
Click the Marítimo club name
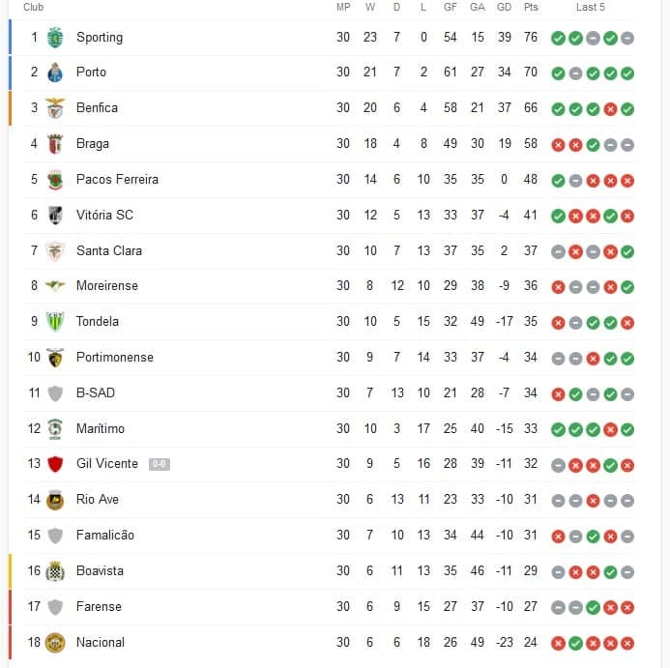pyautogui.click(x=101, y=428)
